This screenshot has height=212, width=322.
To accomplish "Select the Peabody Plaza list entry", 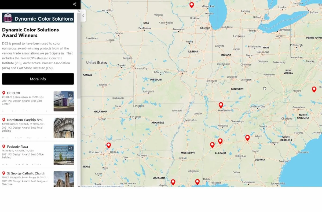I will [17, 147].
